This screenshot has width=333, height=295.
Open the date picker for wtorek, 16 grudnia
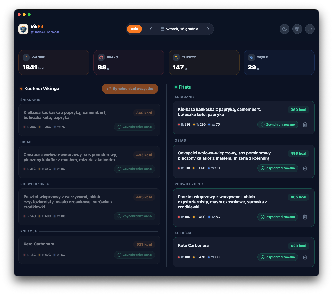(x=182, y=29)
